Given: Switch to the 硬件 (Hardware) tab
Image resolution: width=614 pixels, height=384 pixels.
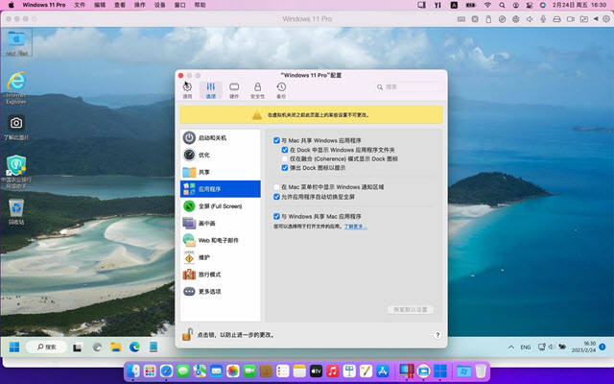Looking at the screenshot, I should tap(234, 90).
